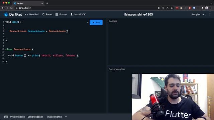Format the Dart code

(61, 14)
